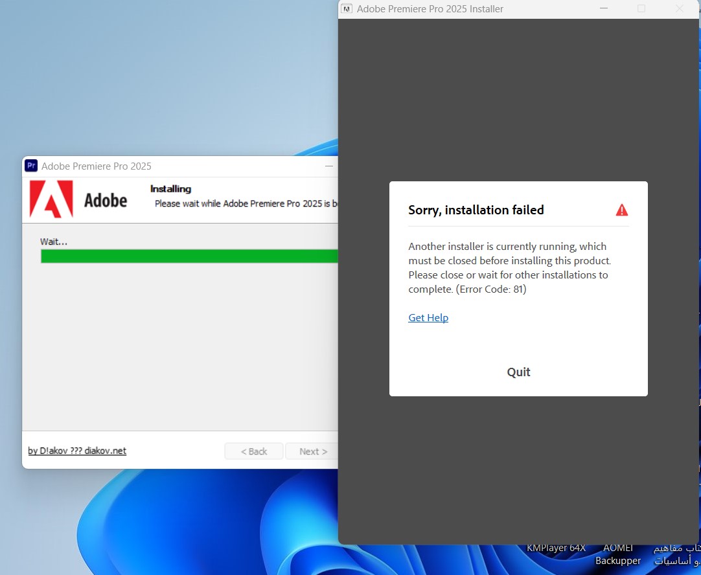Click the 'complete. (Error Code: 81)' text
The width and height of the screenshot is (701, 575).
467,289
